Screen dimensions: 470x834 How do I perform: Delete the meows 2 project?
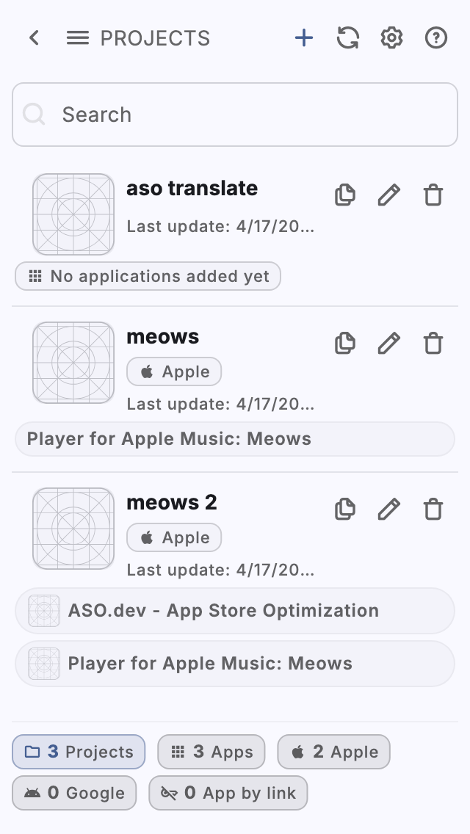point(433,509)
